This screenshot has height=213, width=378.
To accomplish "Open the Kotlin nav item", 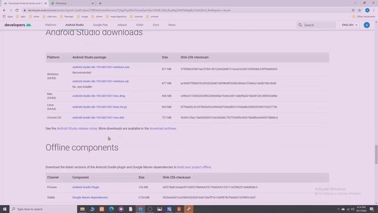I will click(139, 25).
